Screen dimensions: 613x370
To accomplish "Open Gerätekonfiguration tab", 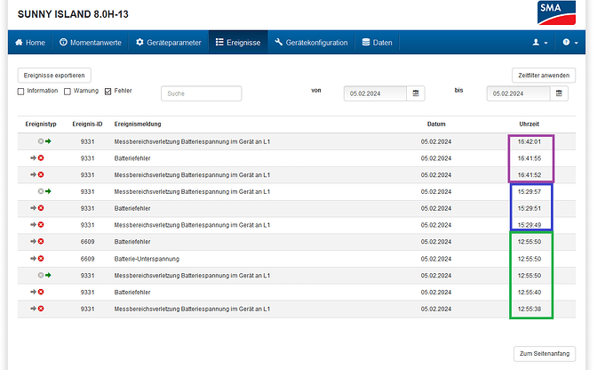I will pyautogui.click(x=311, y=43).
